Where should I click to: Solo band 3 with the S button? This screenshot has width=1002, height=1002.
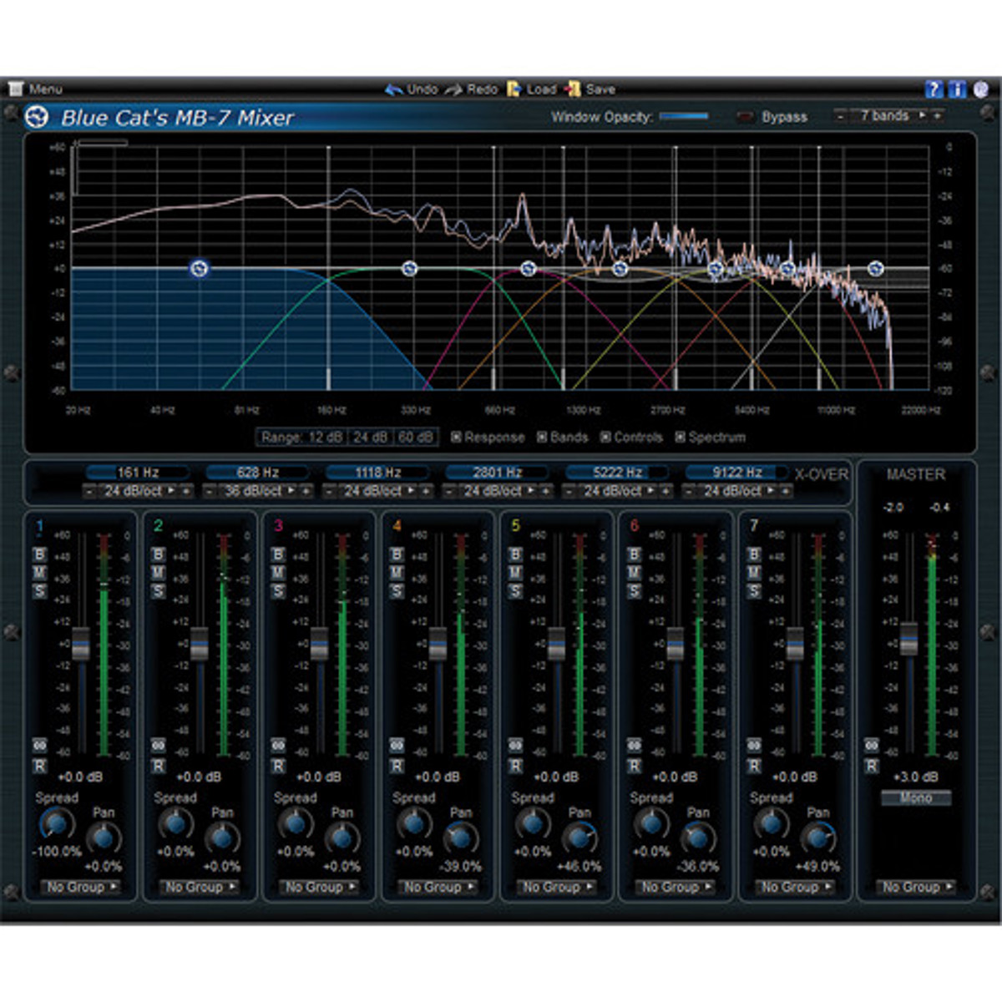pos(278,591)
